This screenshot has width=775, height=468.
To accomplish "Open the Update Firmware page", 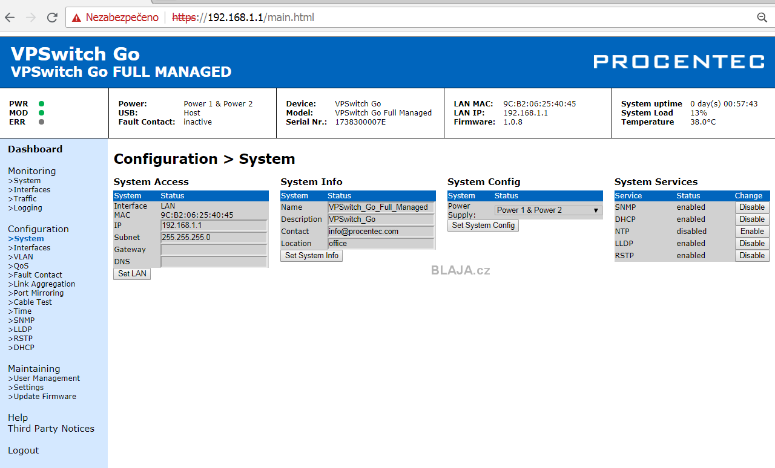I will coord(42,397).
